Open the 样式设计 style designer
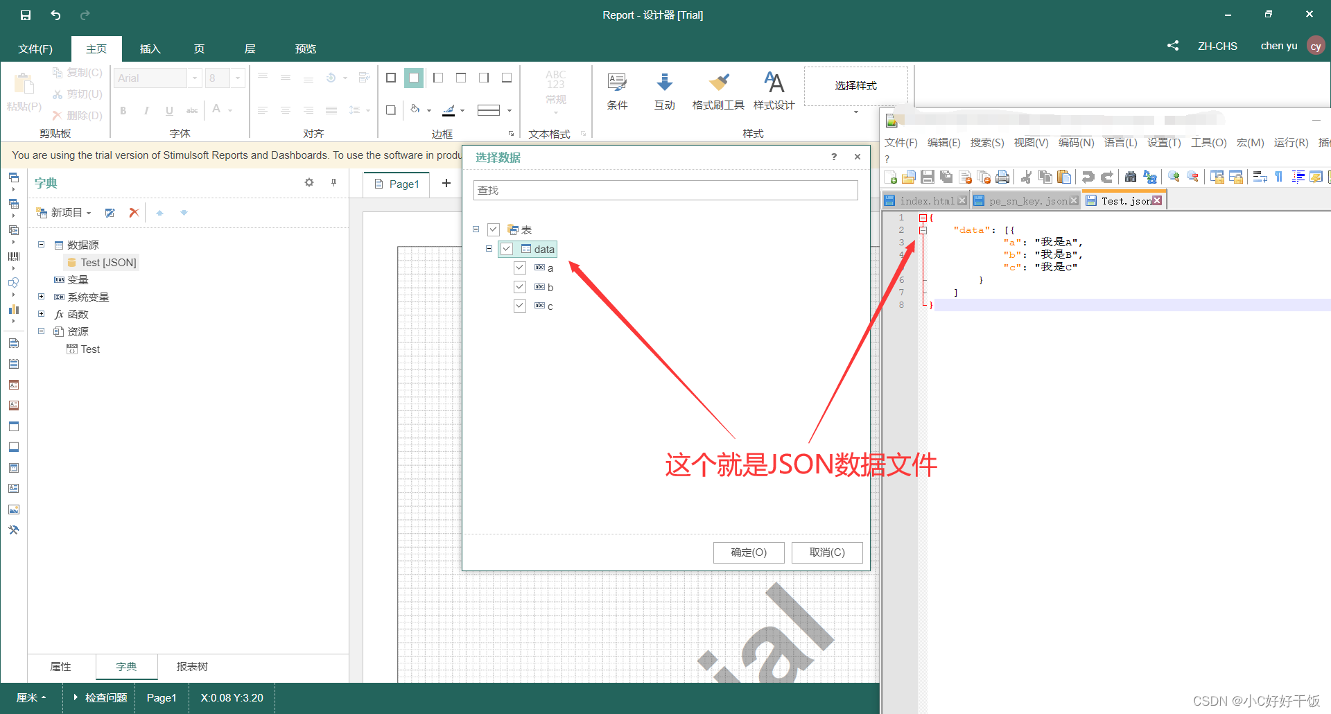Image resolution: width=1331 pixels, height=714 pixels. click(x=774, y=92)
